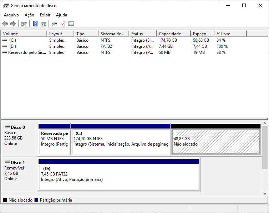
Task: Select the Reservado 50 MB NTFS partition block
Action: click(x=54, y=139)
